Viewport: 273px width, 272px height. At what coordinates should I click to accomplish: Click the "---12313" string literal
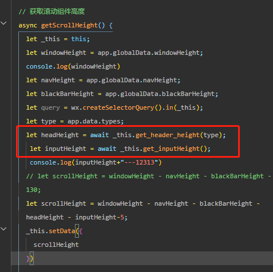139,162
